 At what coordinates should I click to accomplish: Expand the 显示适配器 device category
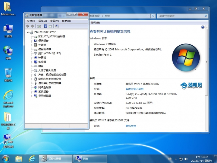[x=32, y=96]
